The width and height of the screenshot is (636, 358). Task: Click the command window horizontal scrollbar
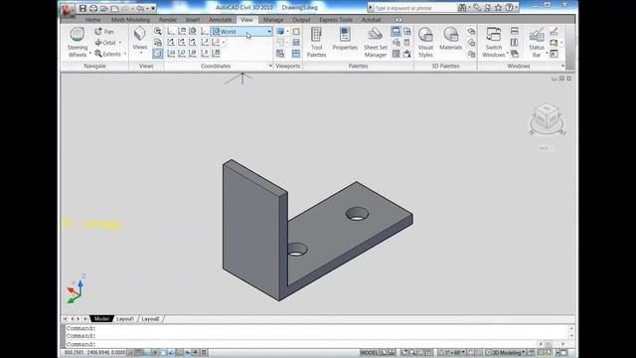point(552,344)
